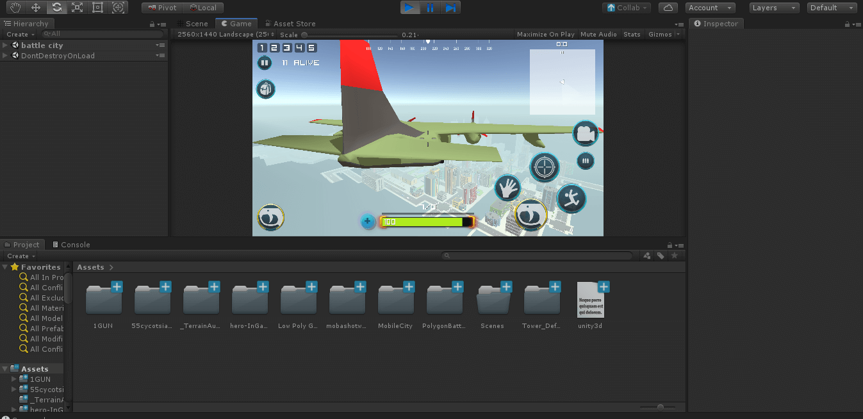Select the Hierarchy tab
This screenshot has height=419, width=863.
point(26,24)
